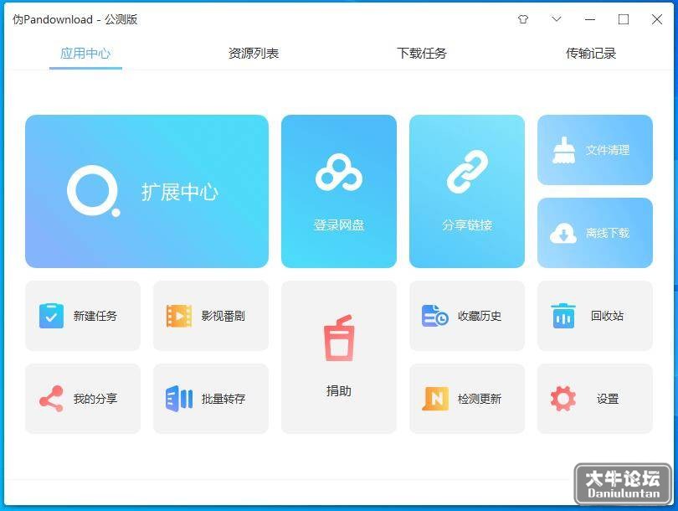
Task: Go to the 下载任务 tab
Action: 422,54
